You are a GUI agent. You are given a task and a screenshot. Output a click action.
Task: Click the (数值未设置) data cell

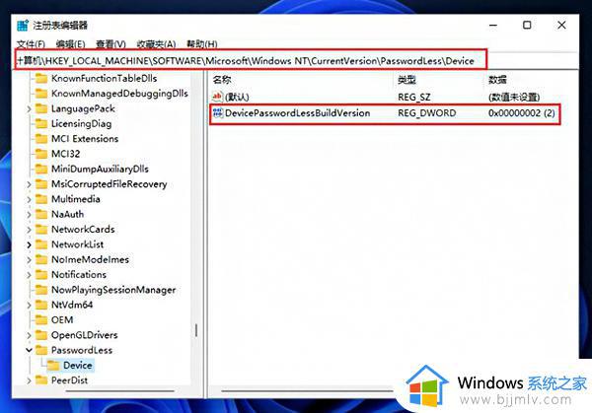[514, 97]
